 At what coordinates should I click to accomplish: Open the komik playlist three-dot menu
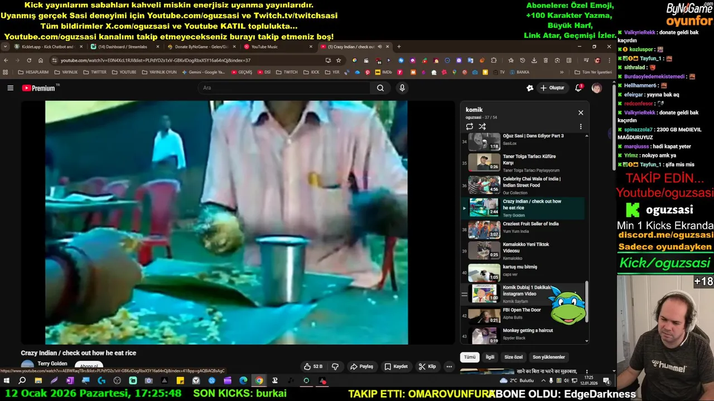click(581, 126)
